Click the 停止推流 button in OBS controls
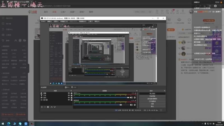224x126 pixels. [x=152, y=94]
